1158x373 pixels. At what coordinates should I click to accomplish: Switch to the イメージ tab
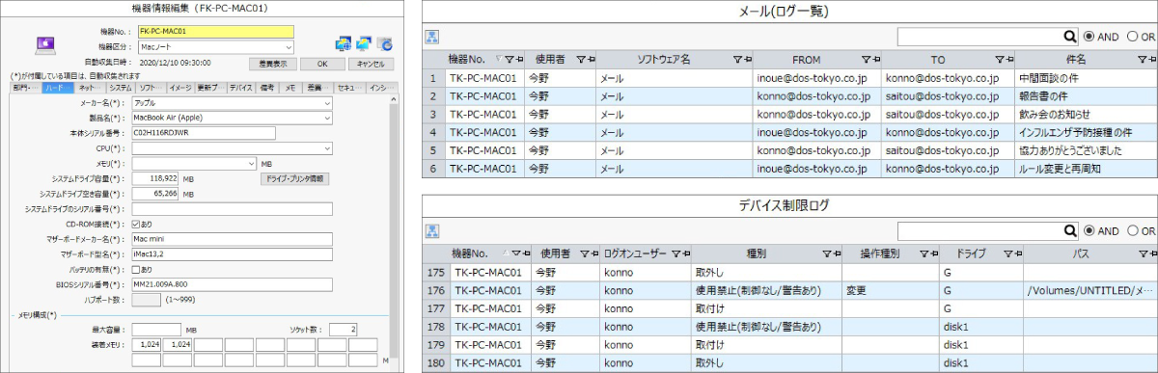point(179,88)
